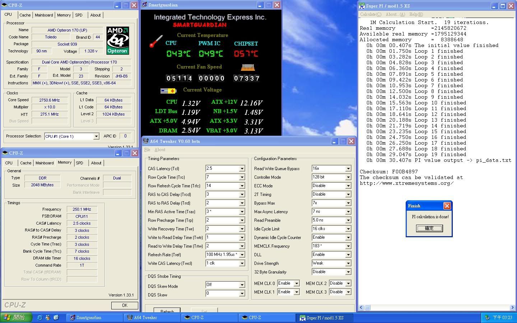
Task: Open the Min RAS Active Time (Tras) dropdown
Action: [242, 211]
